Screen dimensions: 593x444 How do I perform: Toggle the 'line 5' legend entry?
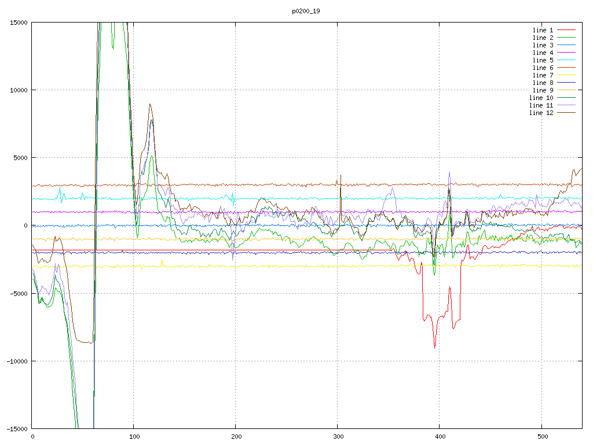(543, 60)
